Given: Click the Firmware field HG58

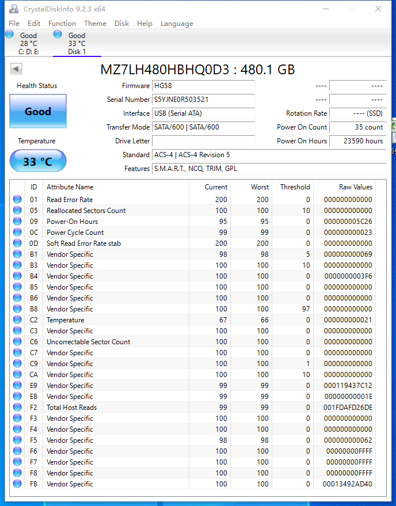Looking at the screenshot, I should (x=203, y=86).
